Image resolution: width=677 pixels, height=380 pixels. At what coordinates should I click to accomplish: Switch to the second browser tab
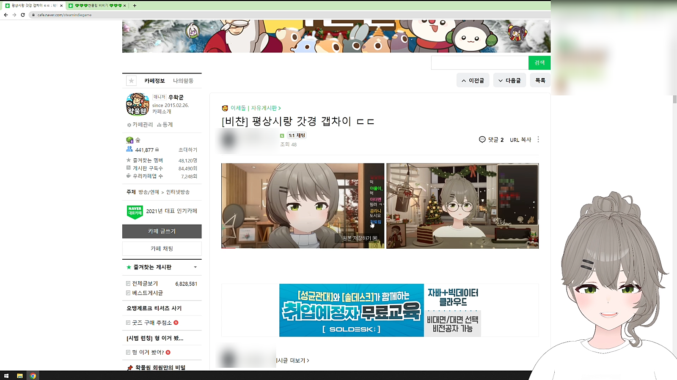[x=97, y=5]
